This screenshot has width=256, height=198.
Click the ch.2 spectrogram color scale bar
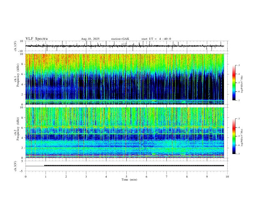pos(234,136)
